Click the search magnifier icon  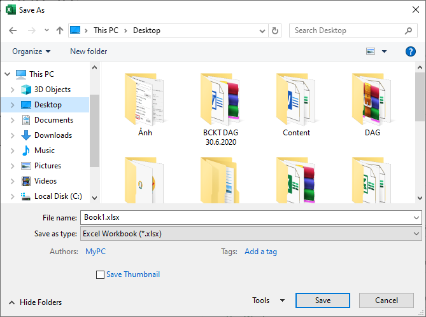[408, 30]
